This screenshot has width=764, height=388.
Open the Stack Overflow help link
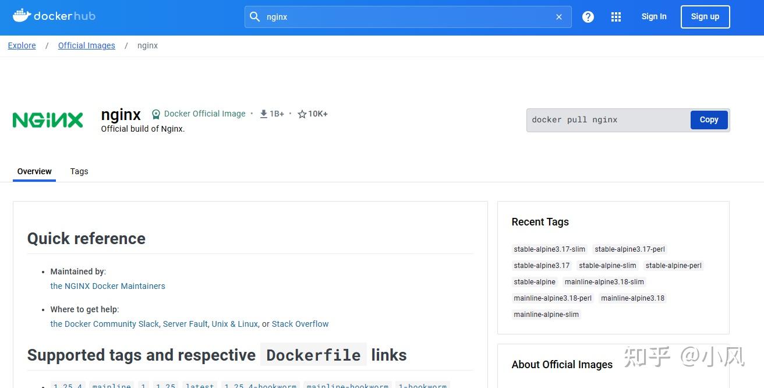(x=300, y=324)
